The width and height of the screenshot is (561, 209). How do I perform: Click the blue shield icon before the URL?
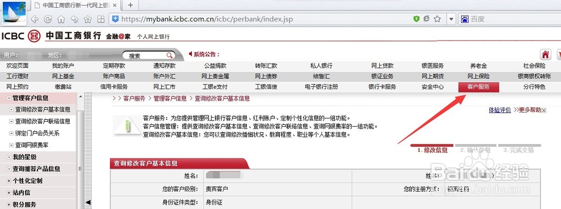click(115, 19)
